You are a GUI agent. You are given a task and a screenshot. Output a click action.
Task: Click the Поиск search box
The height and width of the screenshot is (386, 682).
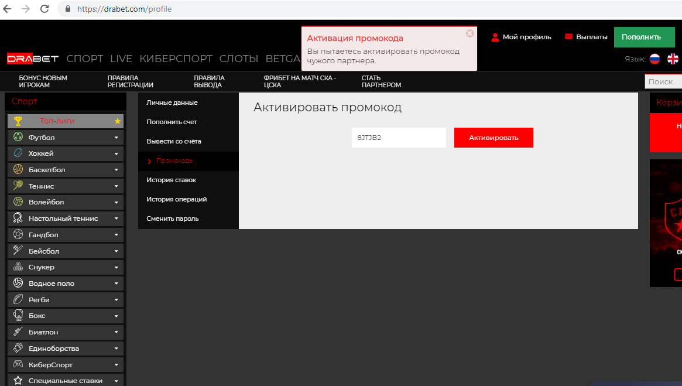coord(663,82)
